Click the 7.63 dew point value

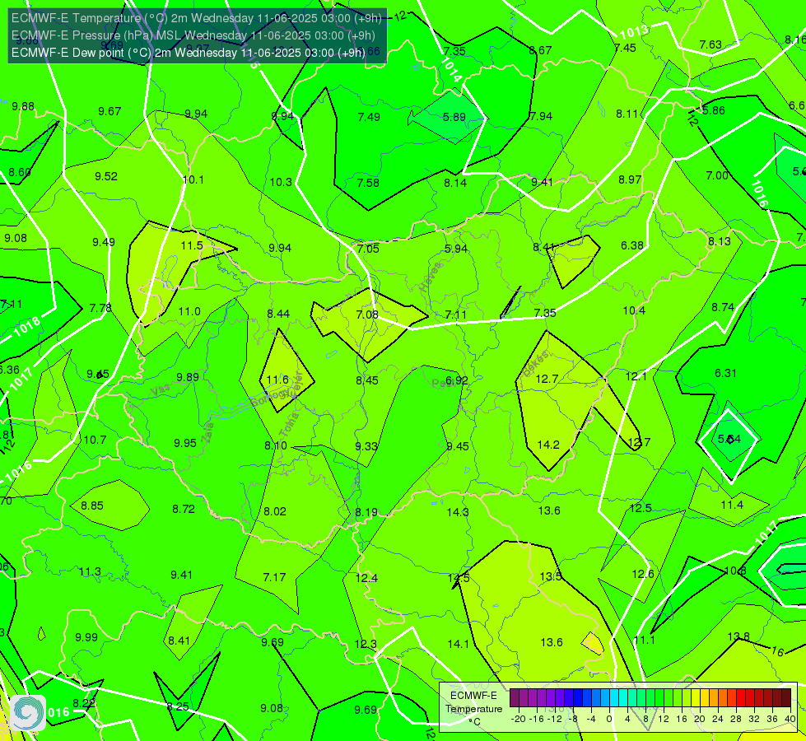[x=710, y=44]
